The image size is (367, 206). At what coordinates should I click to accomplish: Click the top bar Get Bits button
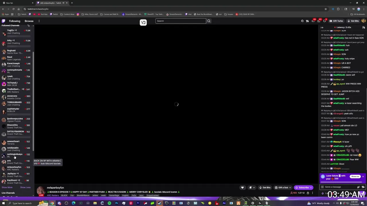tap(353, 21)
